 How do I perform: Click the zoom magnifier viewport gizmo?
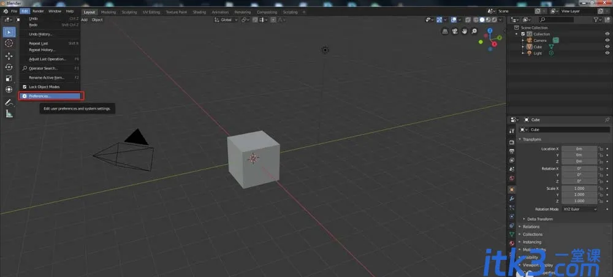[x=474, y=31]
